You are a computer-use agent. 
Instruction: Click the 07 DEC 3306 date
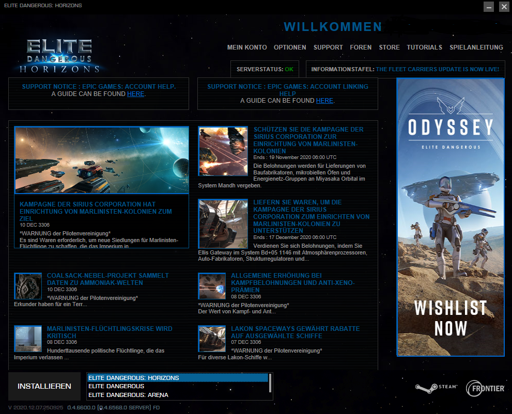(x=246, y=342)
